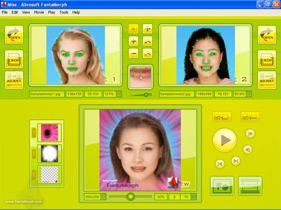Image resolution: width=281 pixels, height=210 pixels.
Task: Open the Edit menu
Action: 15,12
